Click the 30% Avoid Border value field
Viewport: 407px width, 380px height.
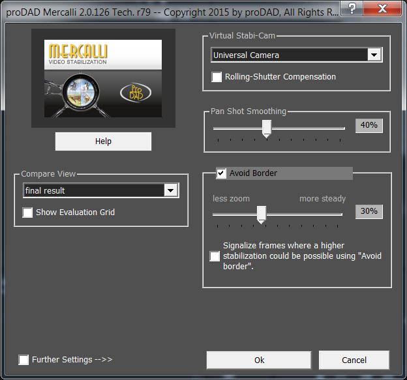369,211
